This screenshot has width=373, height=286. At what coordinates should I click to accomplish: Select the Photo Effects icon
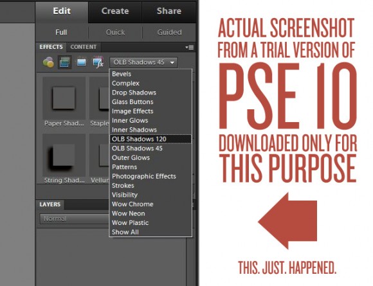[x=81, y=62]
